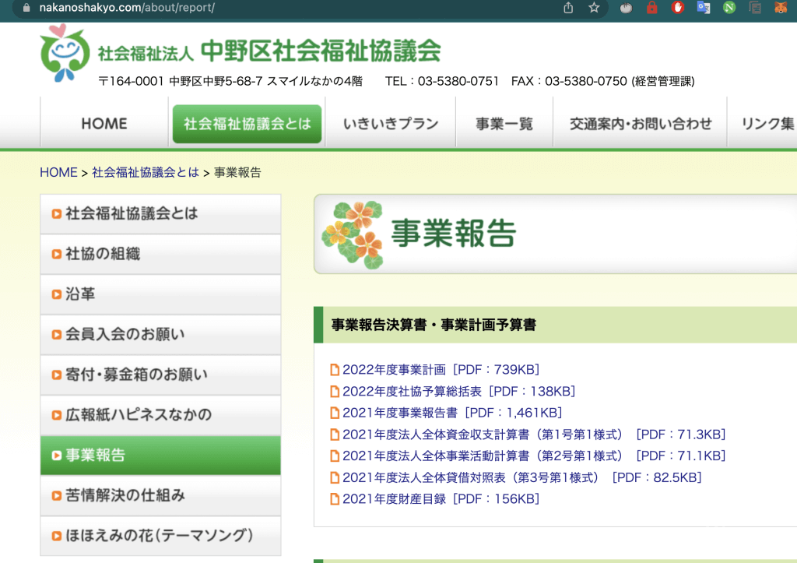
Task: Click the gray tomato extension icon
Action: [626, 8]
